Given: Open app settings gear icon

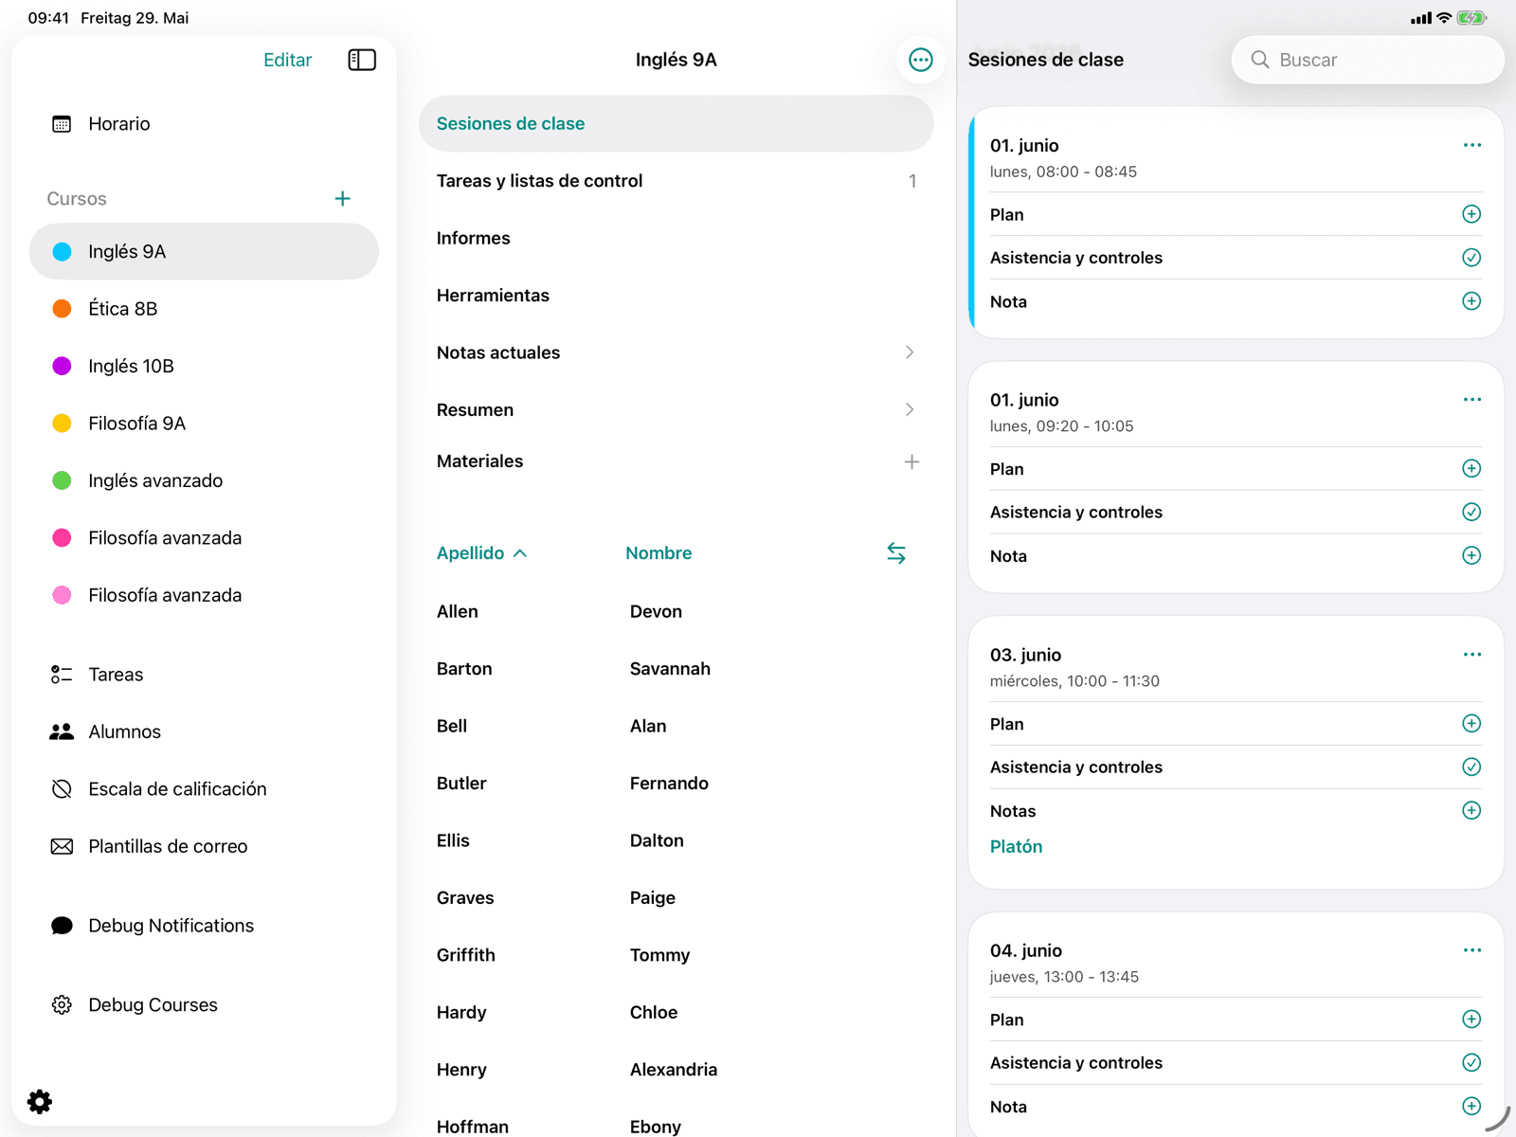Looking at the screenshot, I should pyautogui.click(x=40, y=1101).
